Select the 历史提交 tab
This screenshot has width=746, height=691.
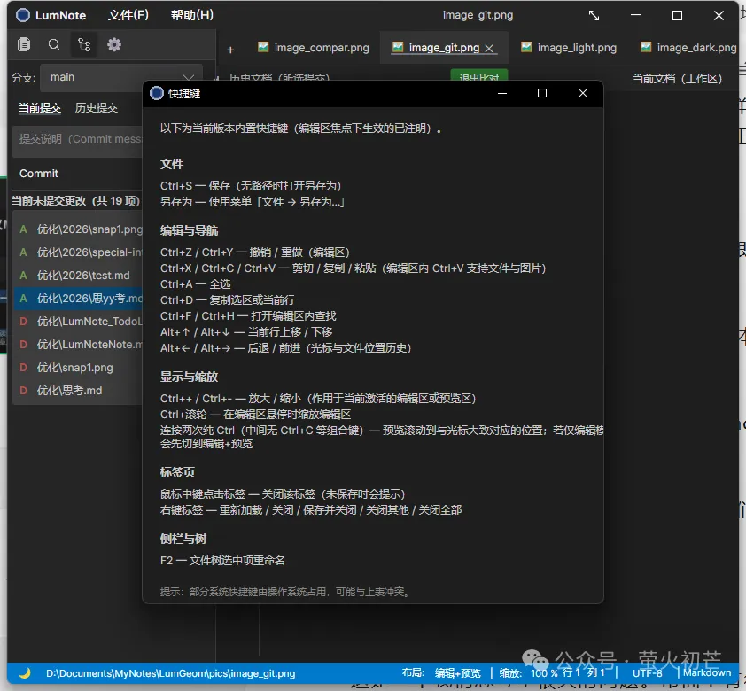(96, 108)
